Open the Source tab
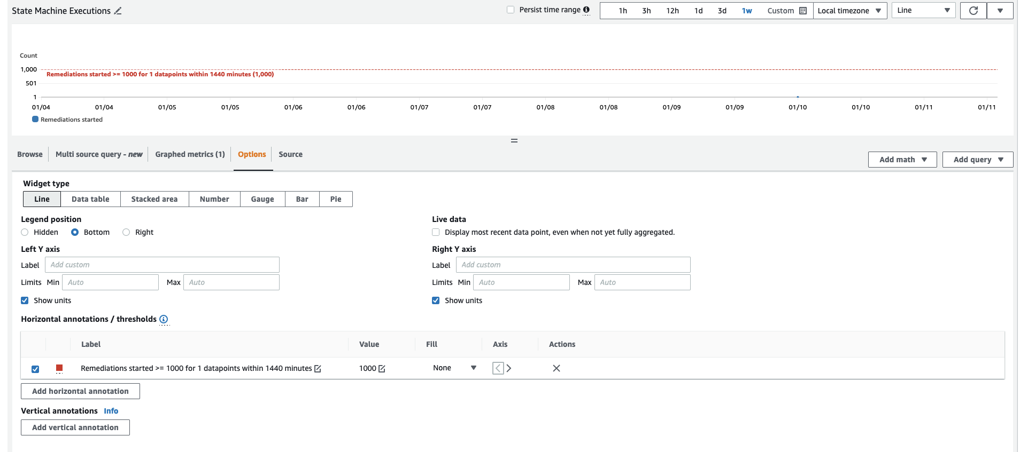 click(290, 154)
